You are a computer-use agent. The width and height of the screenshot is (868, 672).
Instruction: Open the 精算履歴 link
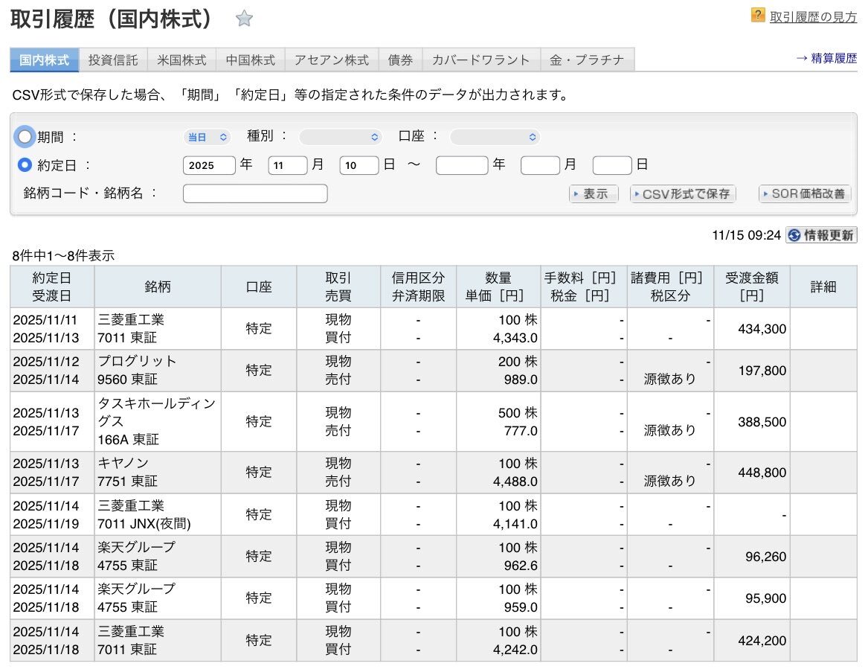pyautogui.click(x=826, y=59)
